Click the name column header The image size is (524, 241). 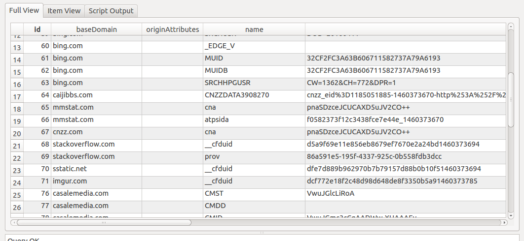[x=254, y=30]
